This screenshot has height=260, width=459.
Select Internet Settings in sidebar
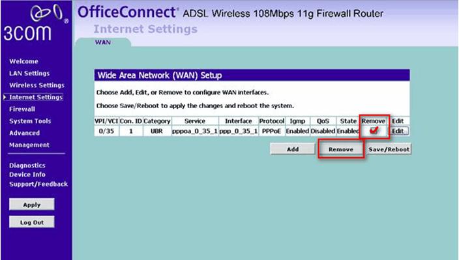(x=36, y=97)
